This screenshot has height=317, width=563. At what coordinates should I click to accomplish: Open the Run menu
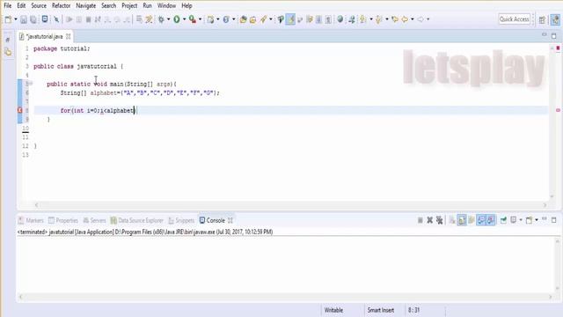(147, 6)
